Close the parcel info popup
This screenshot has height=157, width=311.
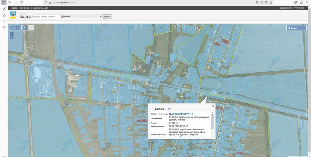point(213,106)
